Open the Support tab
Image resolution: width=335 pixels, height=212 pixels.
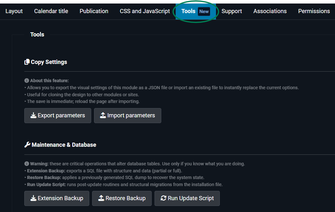(x=232, y=11)
